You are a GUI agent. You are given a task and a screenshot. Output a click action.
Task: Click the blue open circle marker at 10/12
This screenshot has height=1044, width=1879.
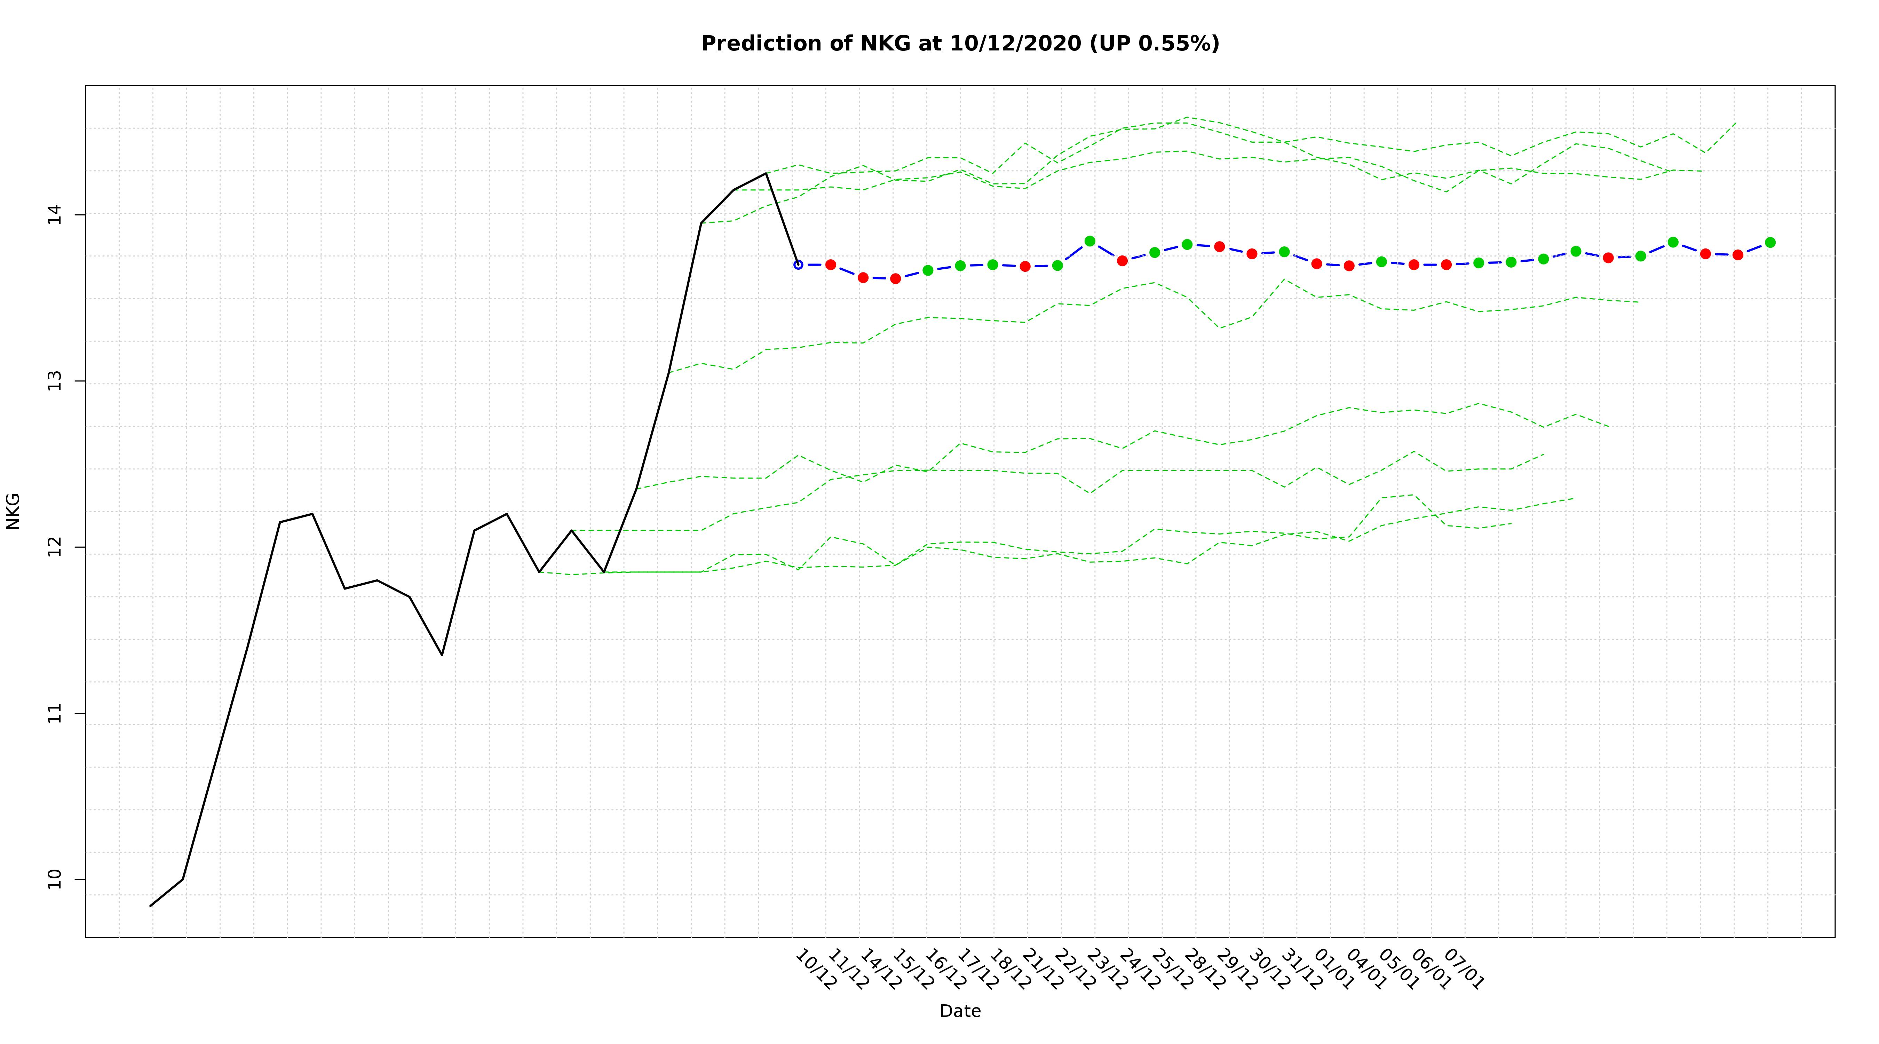pos(798,265)
